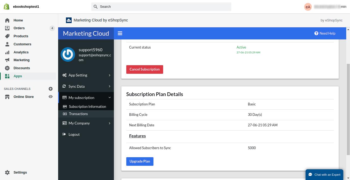
Task: Click the Next Billing Date value
Action: tap(262, 125)
